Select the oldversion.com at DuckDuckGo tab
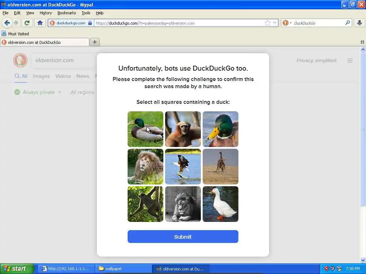 click(45, 42)
